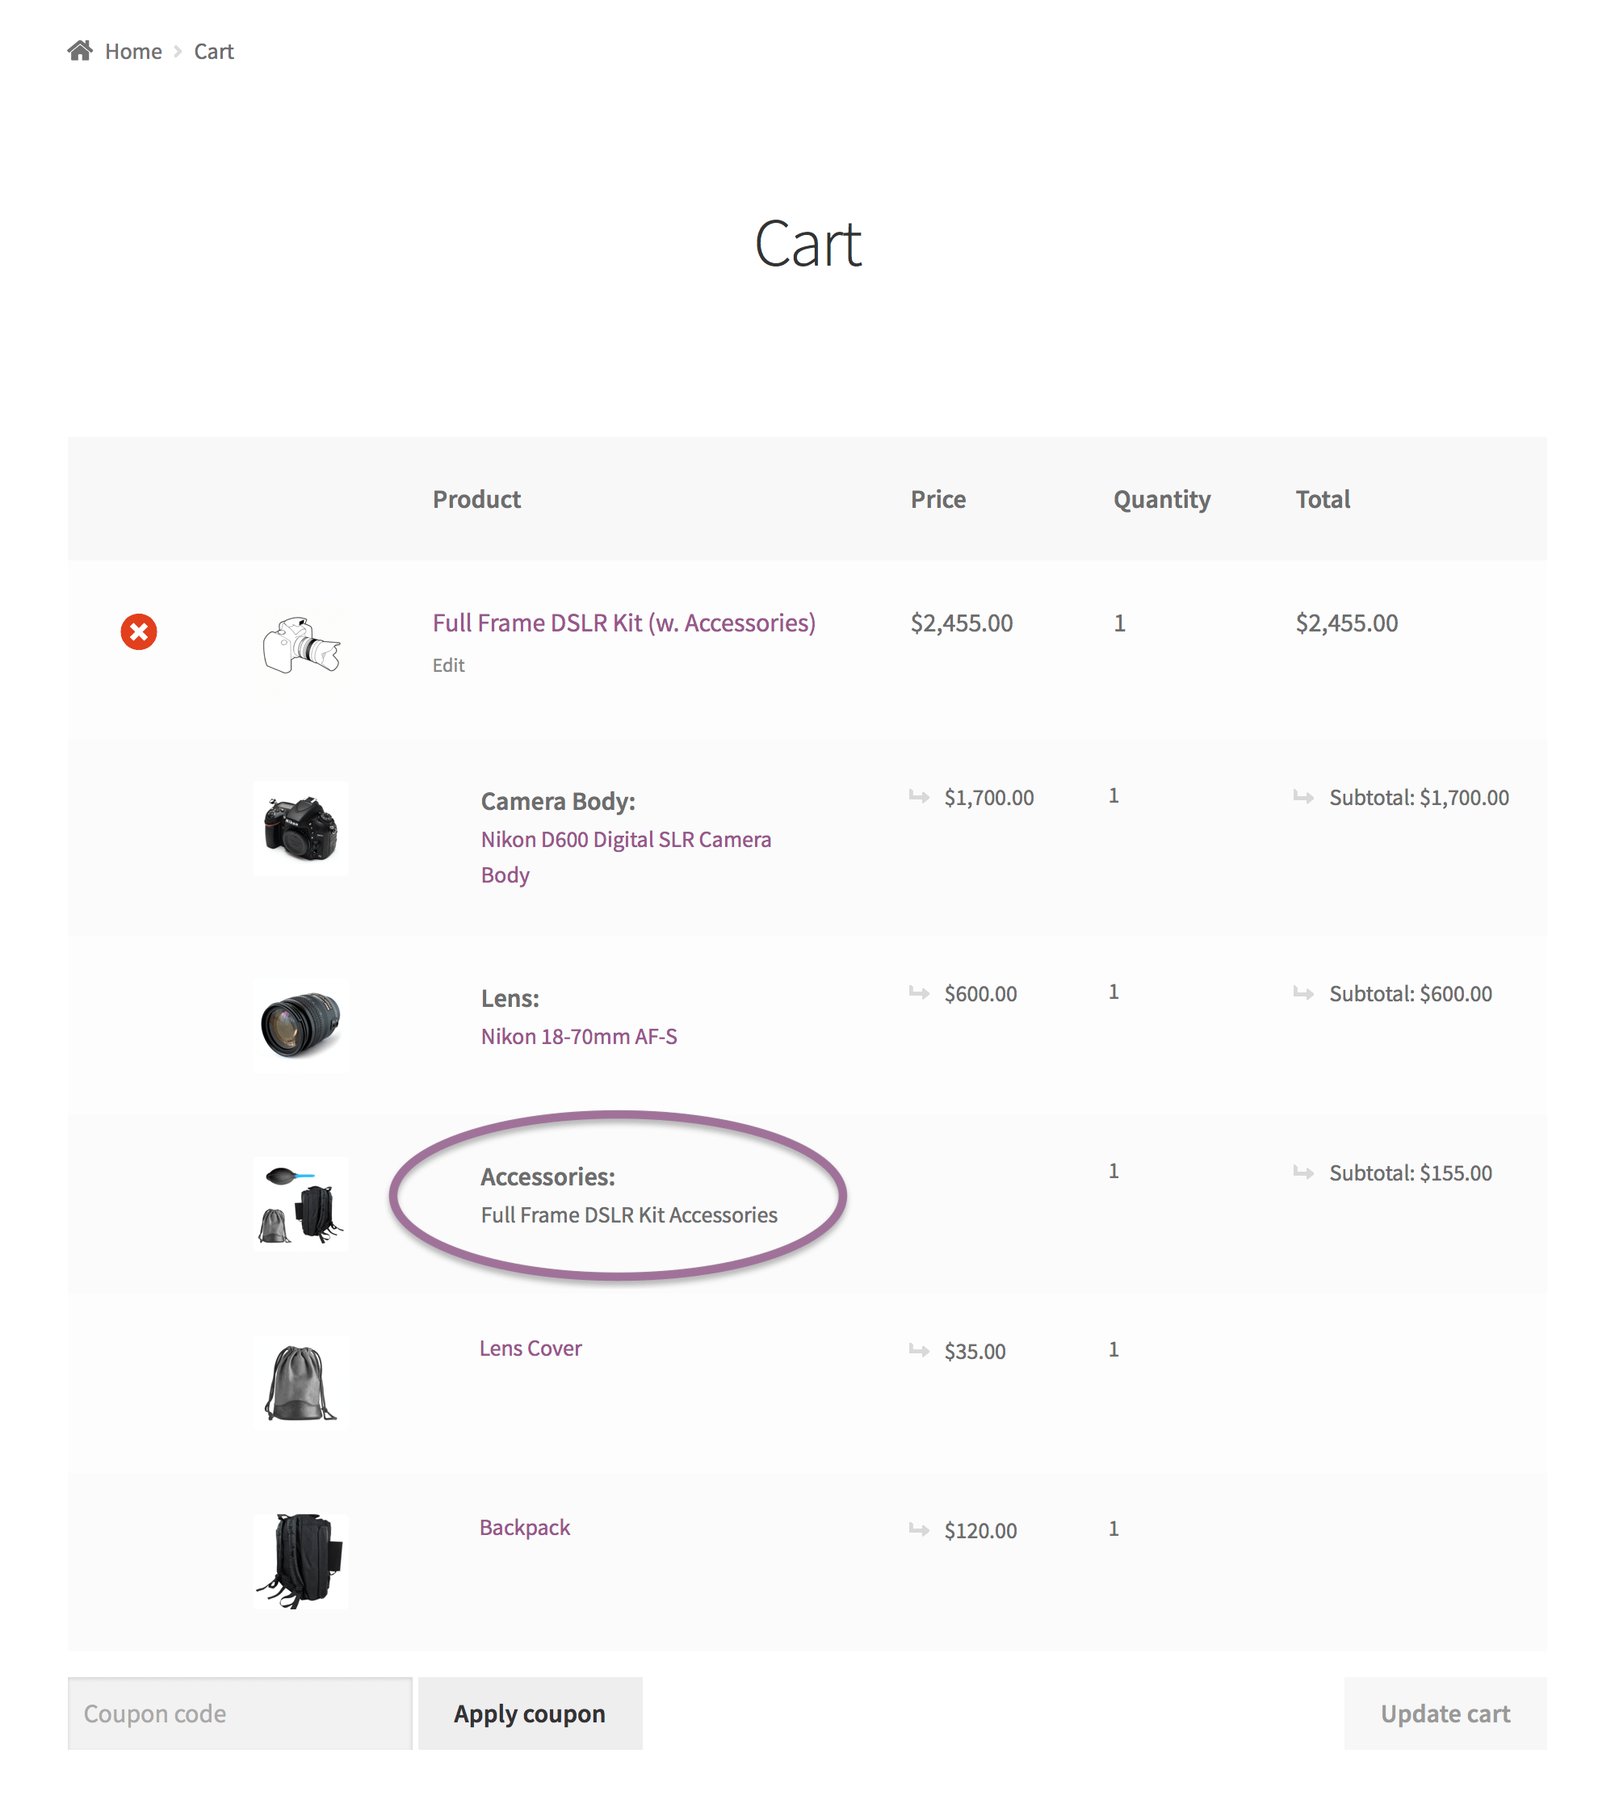Screen dimensions: 1615x1812
Task: Open the Backpack product link
Action: pyautogui.click(x=523, y=1527)
